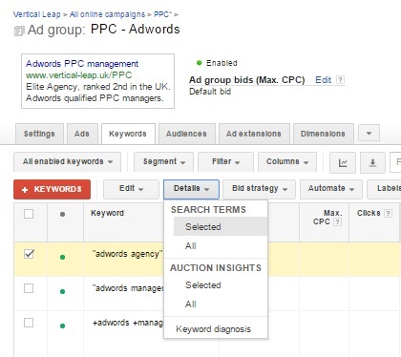Screen dimensions: 401x357
Task: Collapse the Details dropdown
Action: pyautogui.click(x=191, y=189)
